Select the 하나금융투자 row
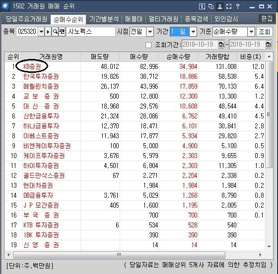Screen dimensions: 278x274 click(x=135, y=126)
